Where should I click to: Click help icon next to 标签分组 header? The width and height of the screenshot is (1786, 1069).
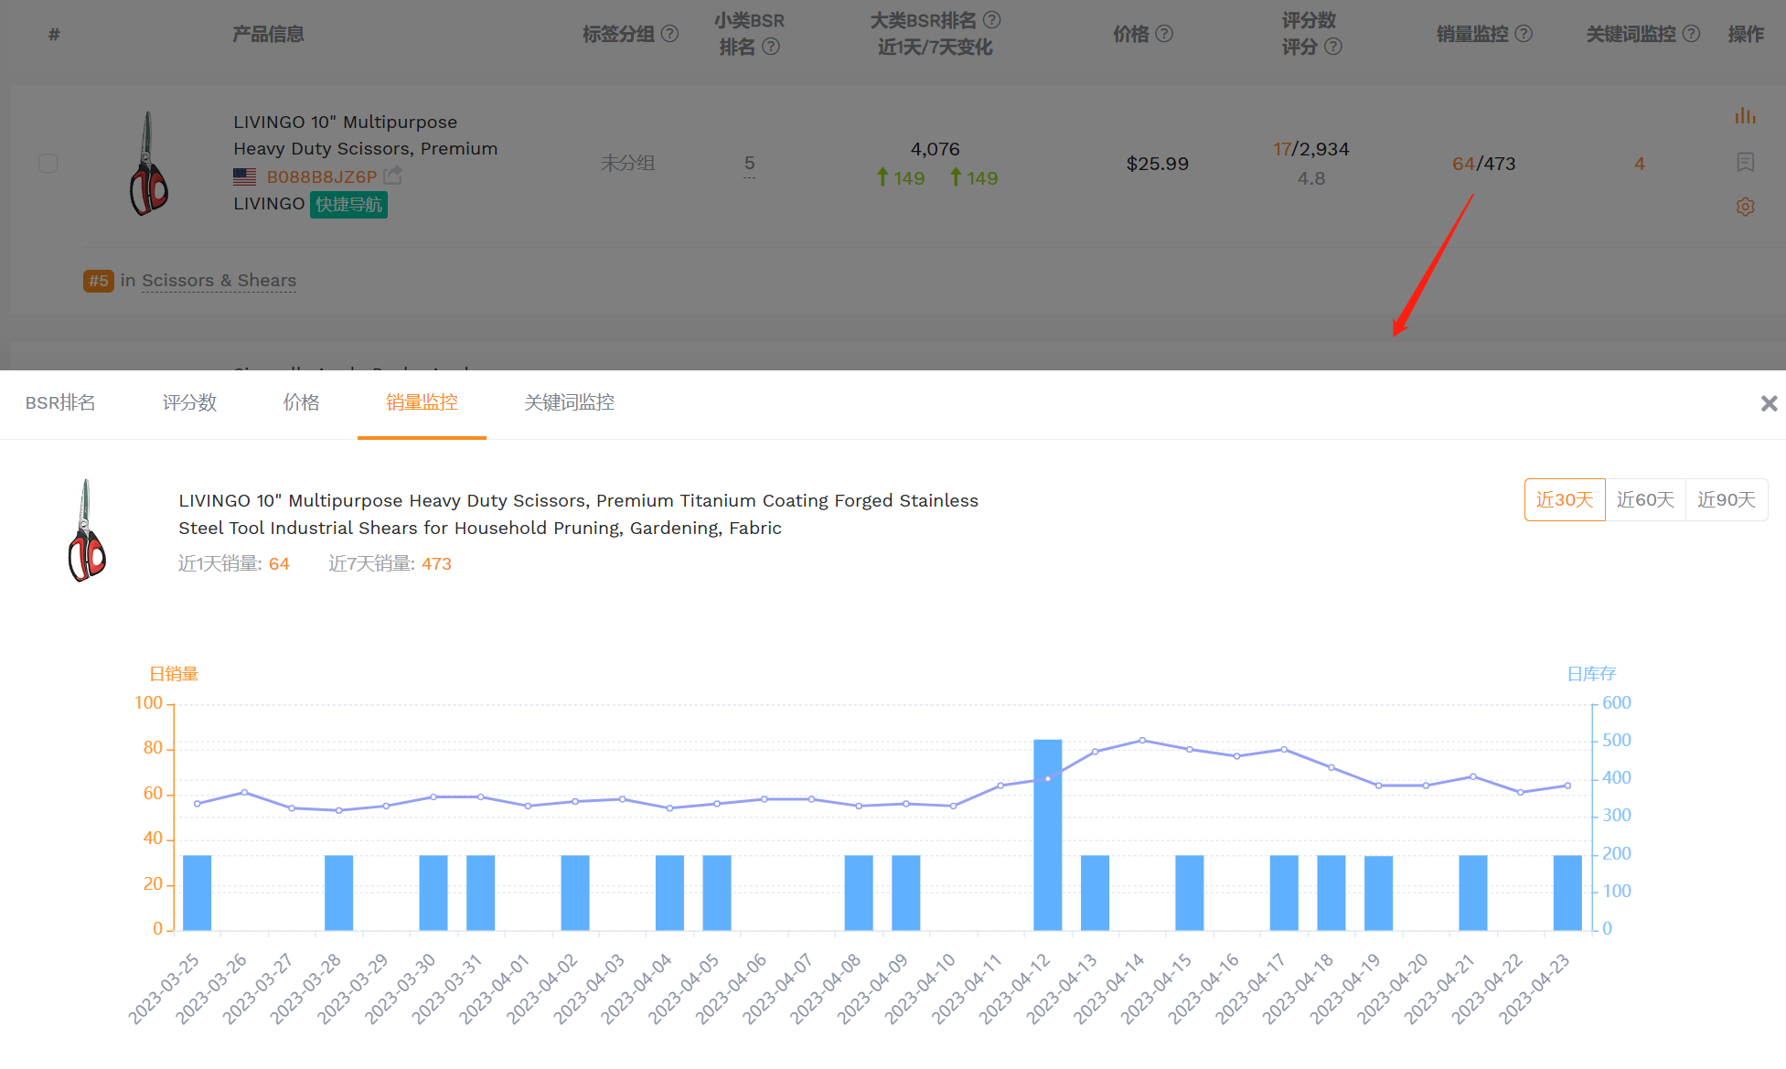[x=670, y=34]
